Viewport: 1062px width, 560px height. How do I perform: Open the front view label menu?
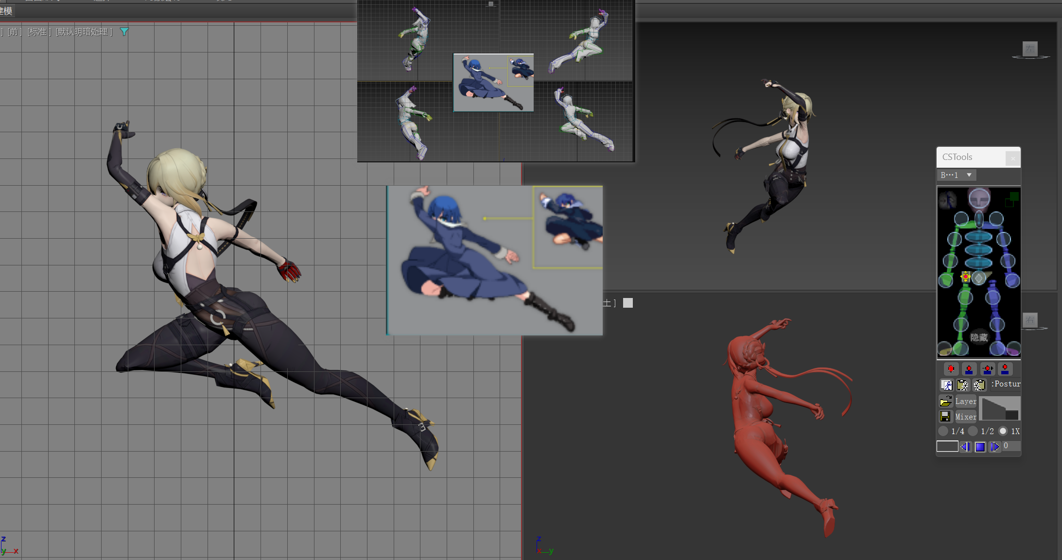(13, 32)
